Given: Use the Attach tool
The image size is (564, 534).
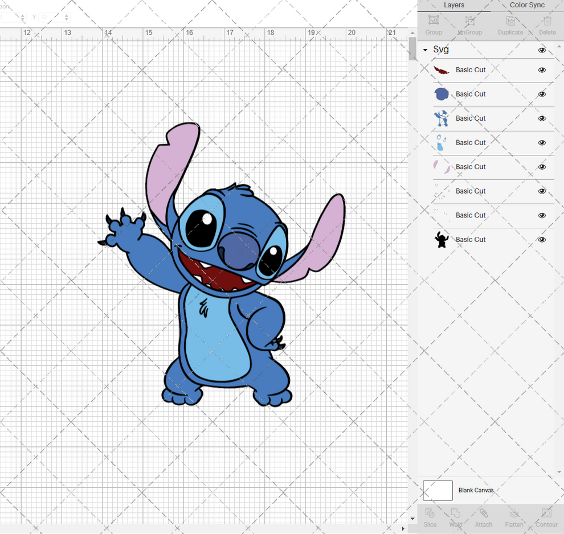Looking at the screenshot, I should (484, 518).
